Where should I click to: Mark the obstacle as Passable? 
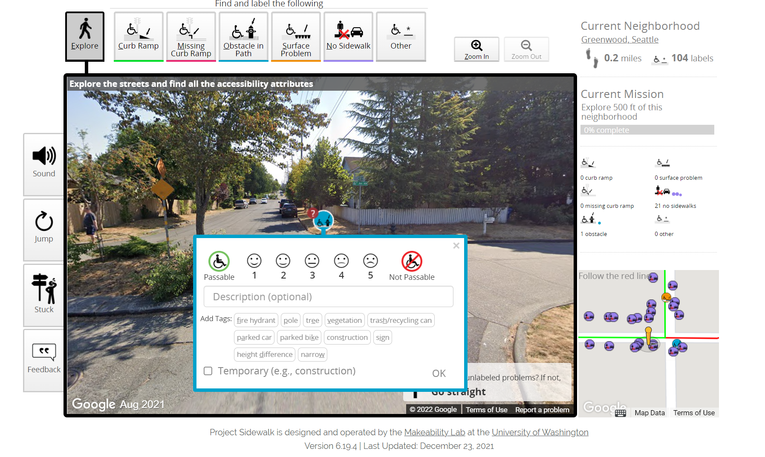pos(219,266)
